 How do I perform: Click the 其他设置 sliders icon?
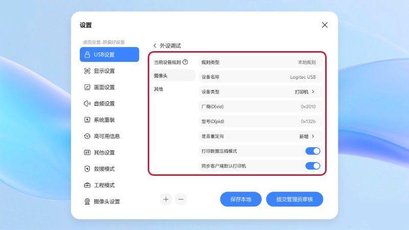tap(87, 152)
